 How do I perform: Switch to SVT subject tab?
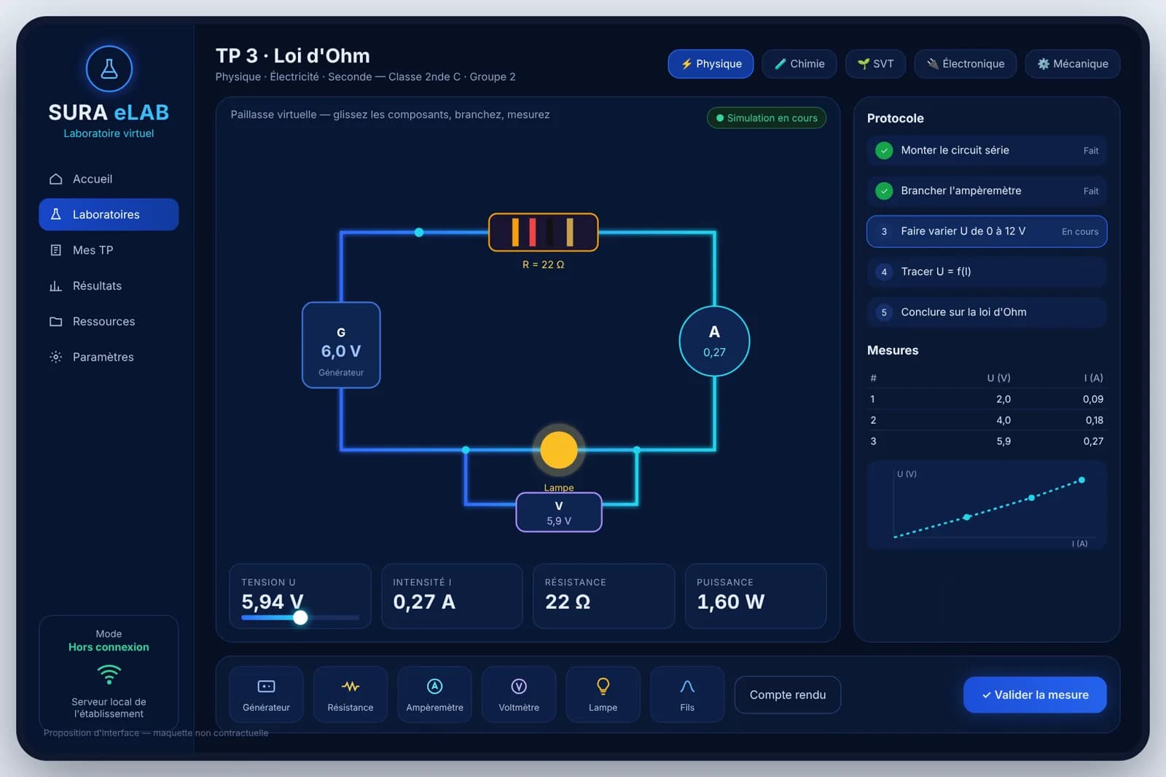pyautogui.click(x=875, y=64)
